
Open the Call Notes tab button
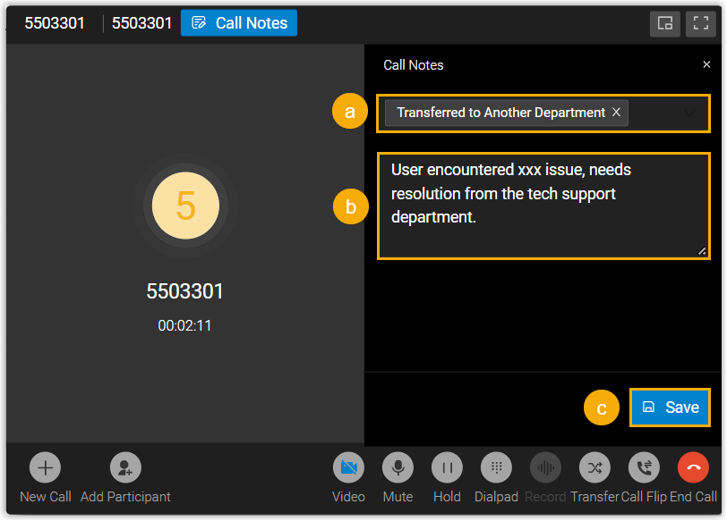[x=239, y=23]
